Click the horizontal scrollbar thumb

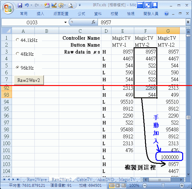coord(159,180)
